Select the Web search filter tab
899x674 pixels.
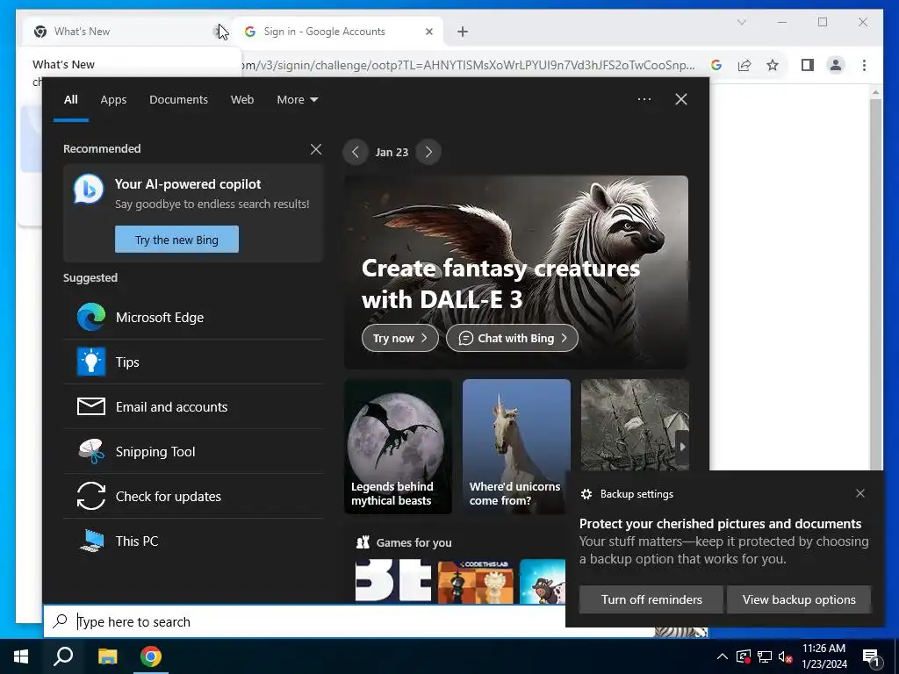pos(242,99)
